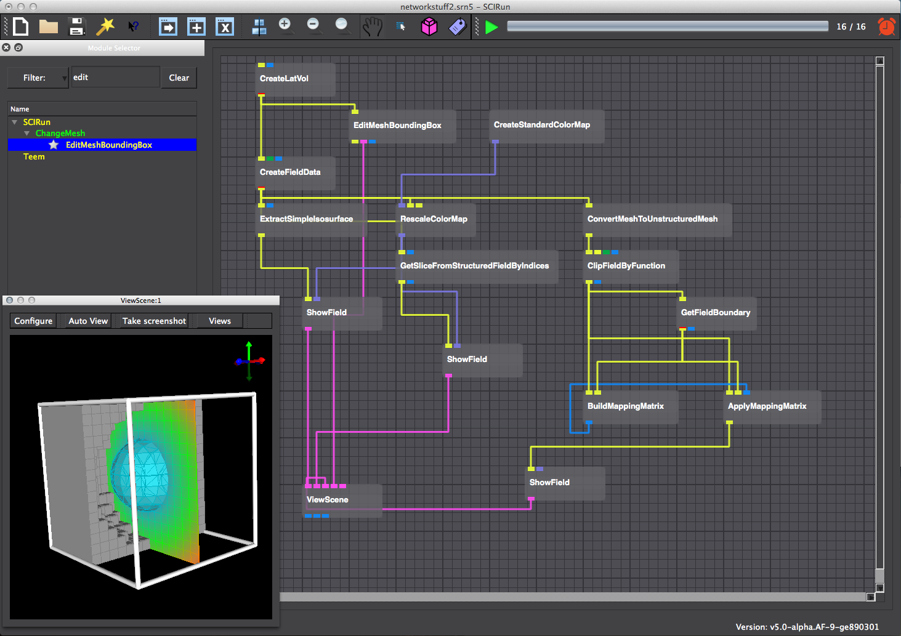
Task: Save the network with the floppy disk icon
Action: [x=76, y=26]
